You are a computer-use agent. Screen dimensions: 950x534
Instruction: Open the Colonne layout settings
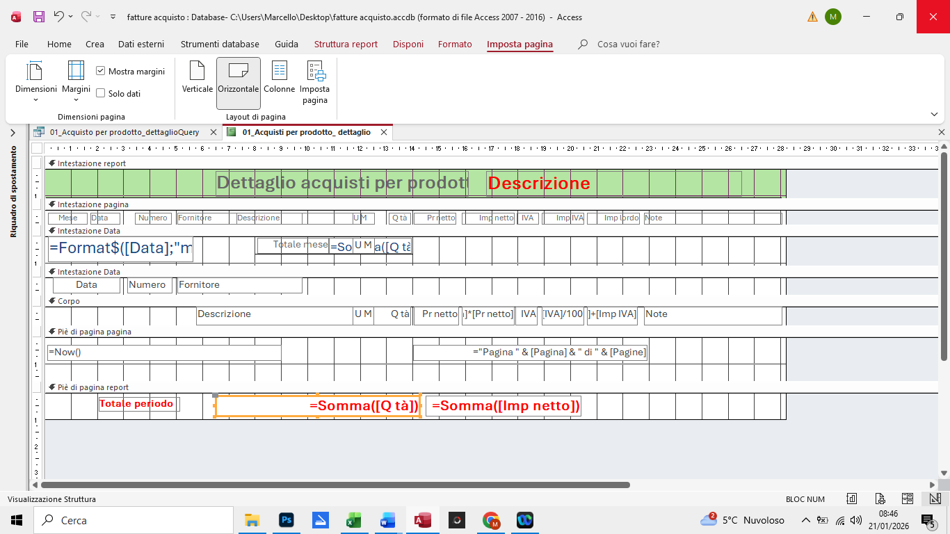pos(279,76)
